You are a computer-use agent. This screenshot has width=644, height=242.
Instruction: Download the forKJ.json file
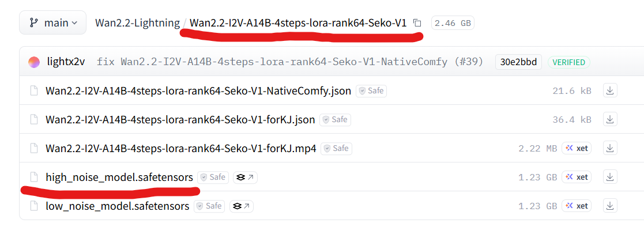click(610, 120)
